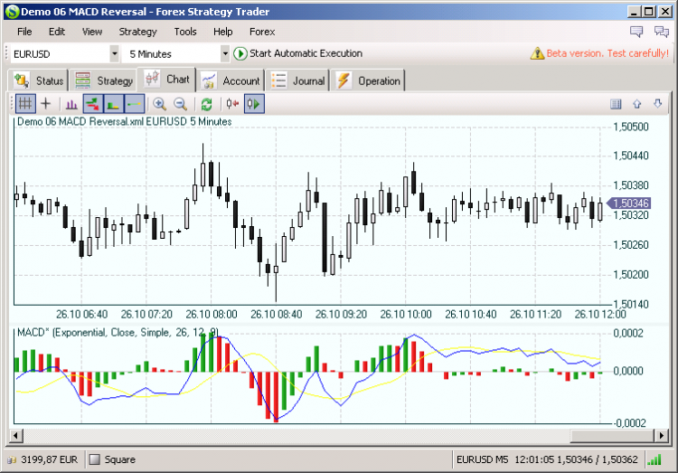
Task: Click the green connection signal bars icon
Action: [x=654, y=459]
